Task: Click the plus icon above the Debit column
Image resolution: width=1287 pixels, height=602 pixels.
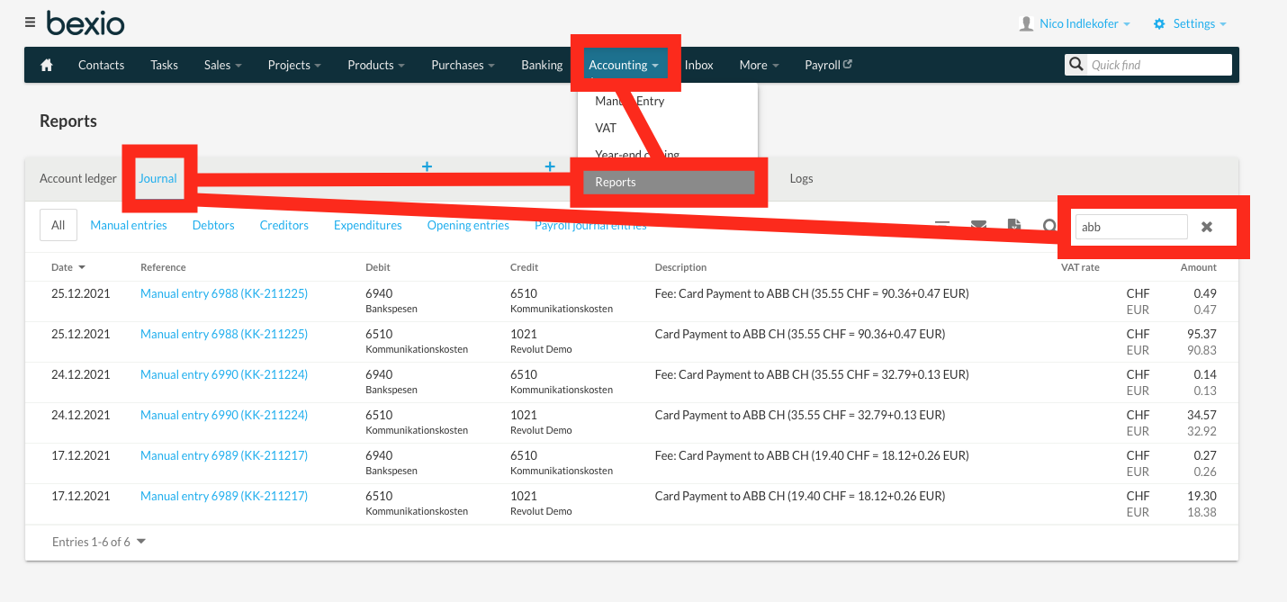Action: click(x=427, y=166)
